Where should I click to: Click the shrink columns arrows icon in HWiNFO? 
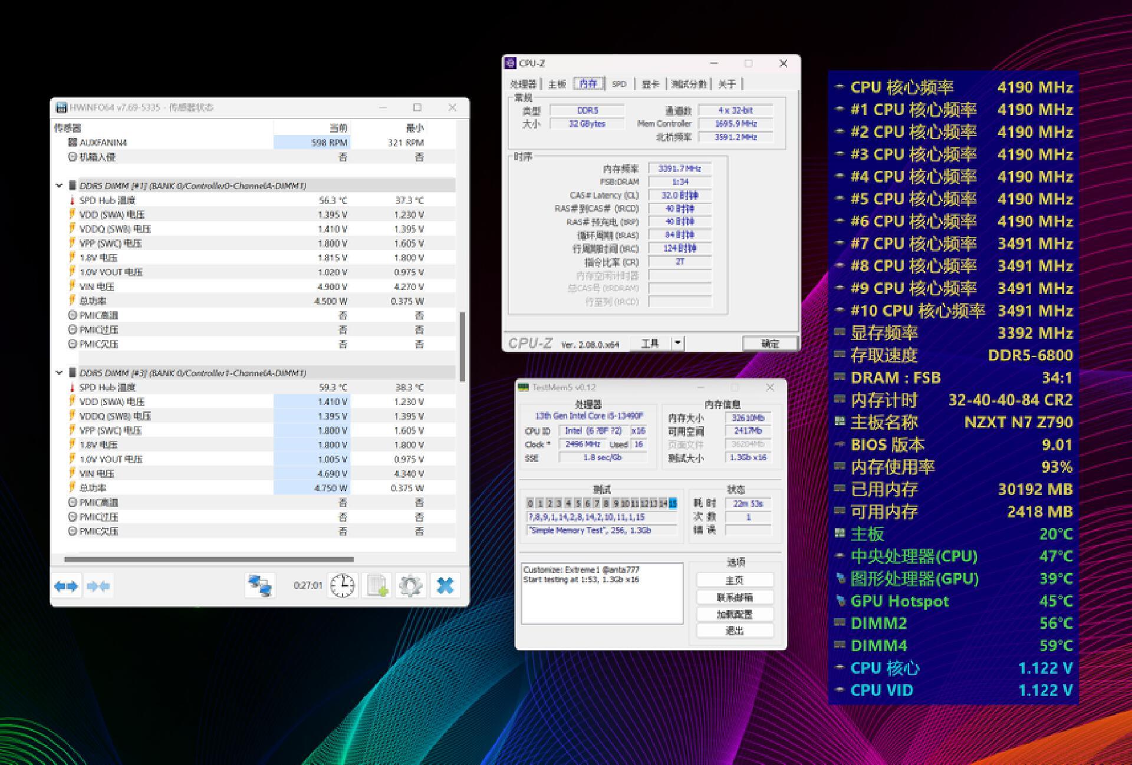tap(98, 586)
